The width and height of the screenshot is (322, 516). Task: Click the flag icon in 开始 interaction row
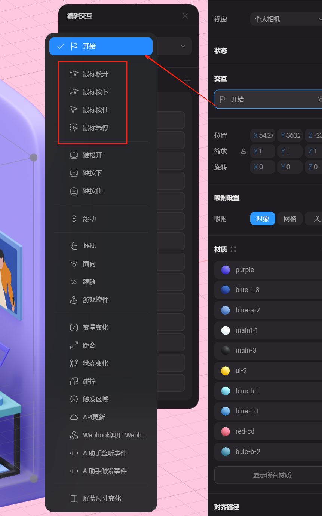pyautogui.click(x=223, y=99)
